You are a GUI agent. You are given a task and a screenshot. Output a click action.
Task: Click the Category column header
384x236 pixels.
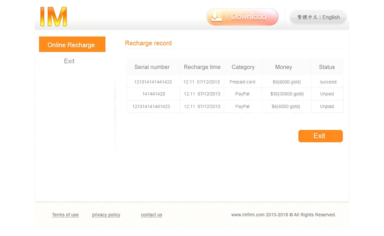(243, 67)
